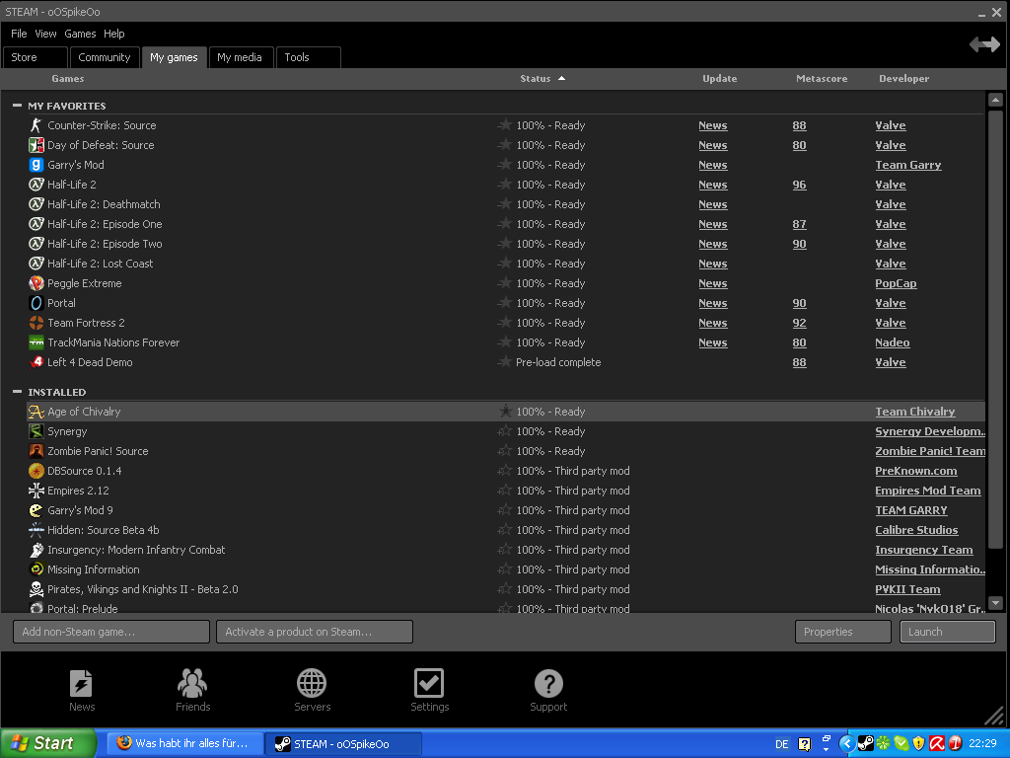The width and height of the screenshot is (1010, 758).
Task: Open the Support question mark icon
Action: point(548,683)
